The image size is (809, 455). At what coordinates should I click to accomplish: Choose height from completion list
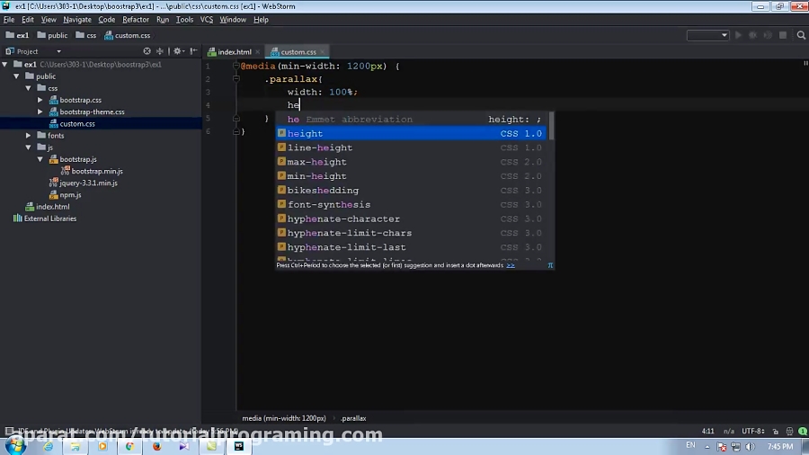tap(411, 134)
